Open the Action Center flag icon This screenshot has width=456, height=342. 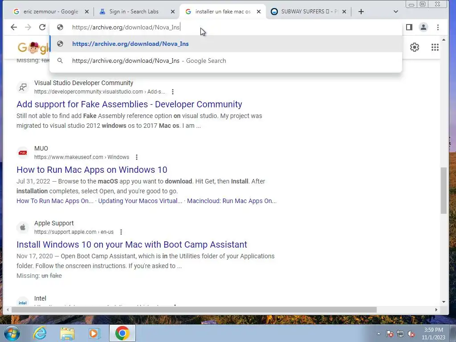(390, 334)
